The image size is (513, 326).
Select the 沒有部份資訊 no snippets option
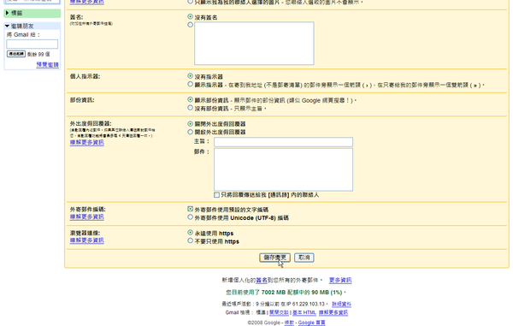click(190, 108)
